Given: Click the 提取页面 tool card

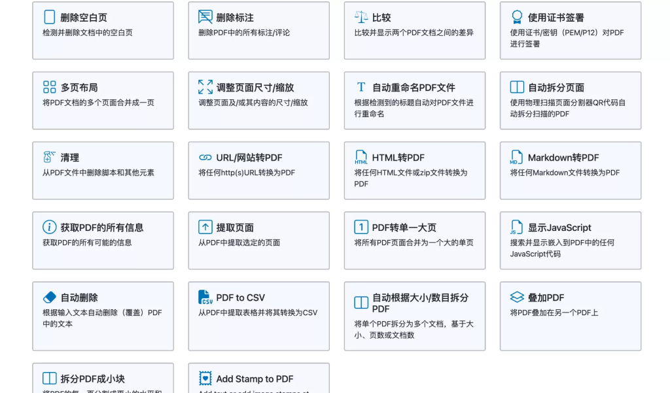Looking at the screenshot, I should 258,241.
